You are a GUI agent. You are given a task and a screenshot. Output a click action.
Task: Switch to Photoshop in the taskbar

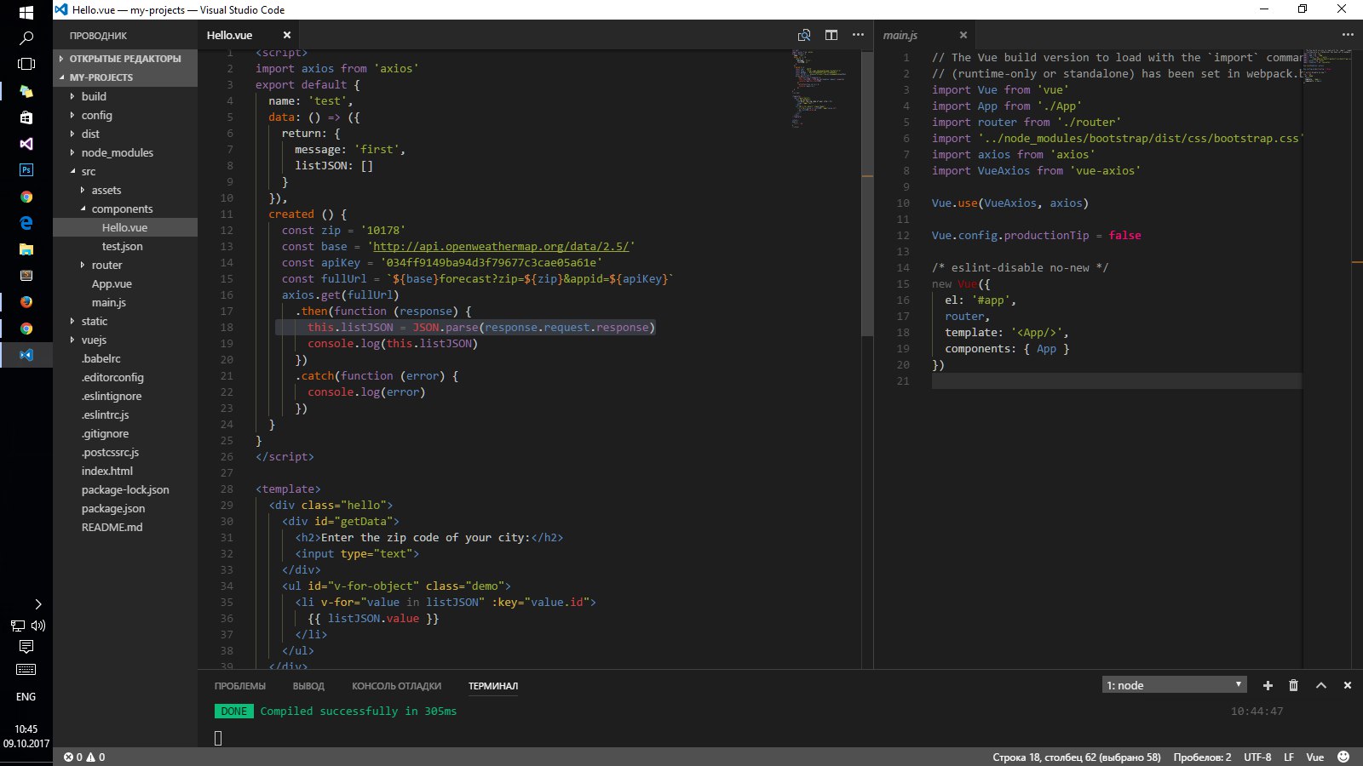(26, 170)
